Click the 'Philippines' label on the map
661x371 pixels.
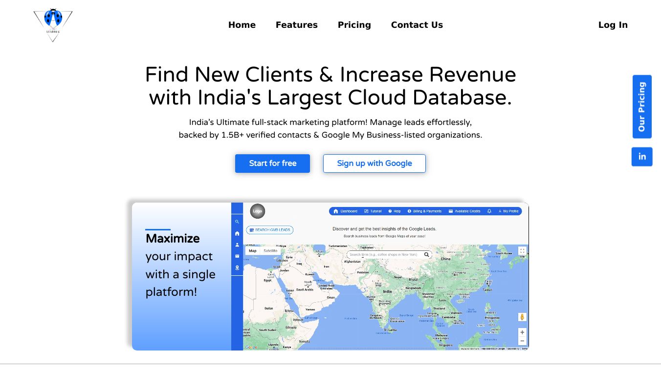point(492,318)
